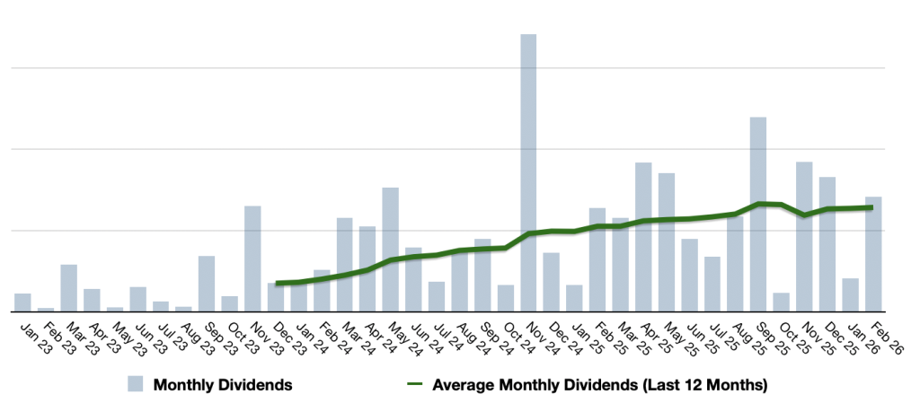Viewport: 920px width, 412px height.
Task: Select the short Oct 25 bar
Action: point(782,302)
